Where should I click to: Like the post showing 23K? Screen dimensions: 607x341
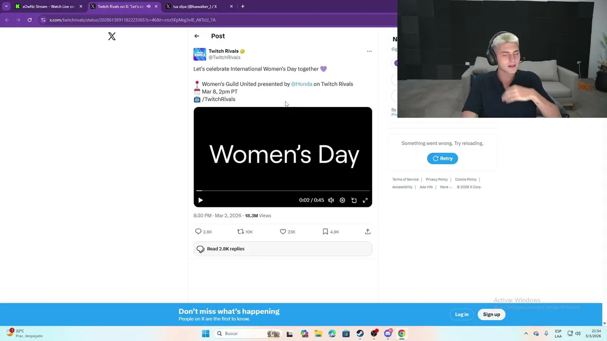click(x=287, y=232)
